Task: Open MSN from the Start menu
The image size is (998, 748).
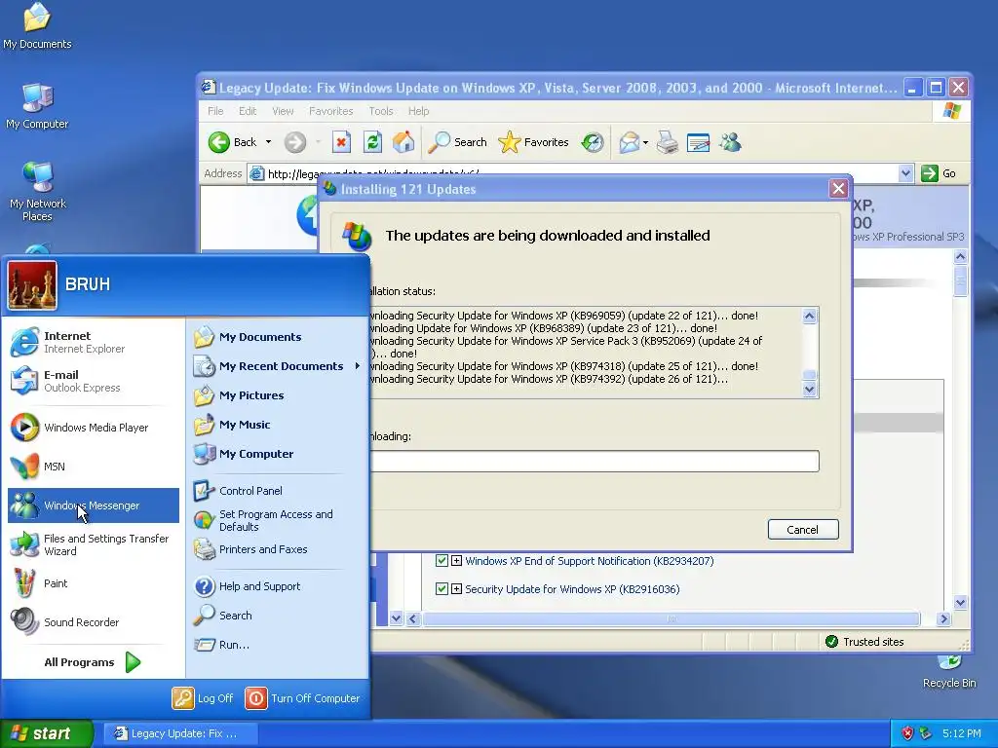Action: coord(94,467)
